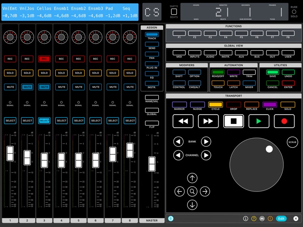Click the RUDE SOLO indicator
Image resolution: width=303 pixels, height=227 pixels.
pyautogui.click(x=294, y=12)
